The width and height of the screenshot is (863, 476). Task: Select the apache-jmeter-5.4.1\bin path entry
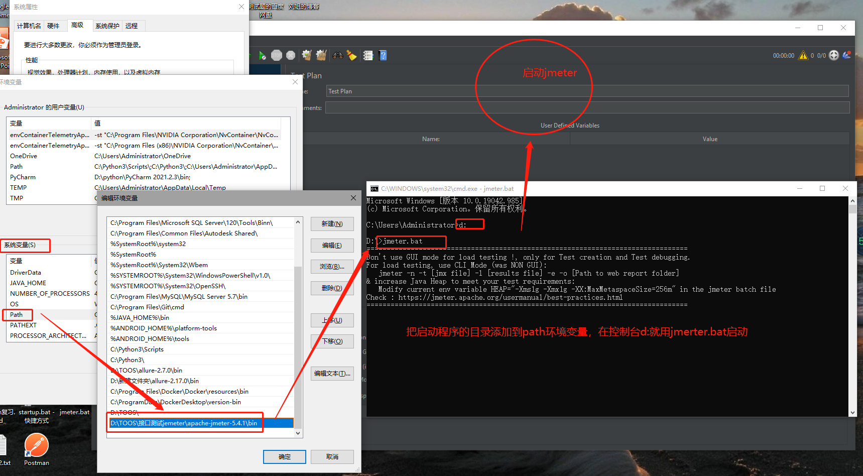click(201, 423)
